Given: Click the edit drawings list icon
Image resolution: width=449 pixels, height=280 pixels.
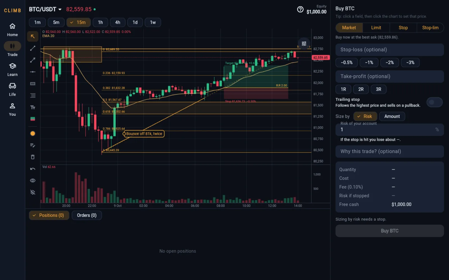Looking at the screenshot, I should (33, 145).
